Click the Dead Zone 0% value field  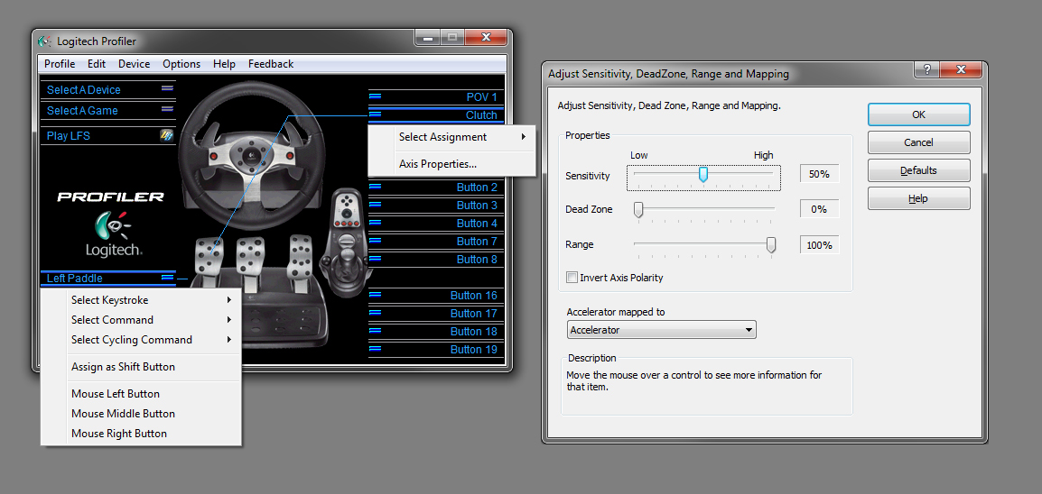(819, 209)
